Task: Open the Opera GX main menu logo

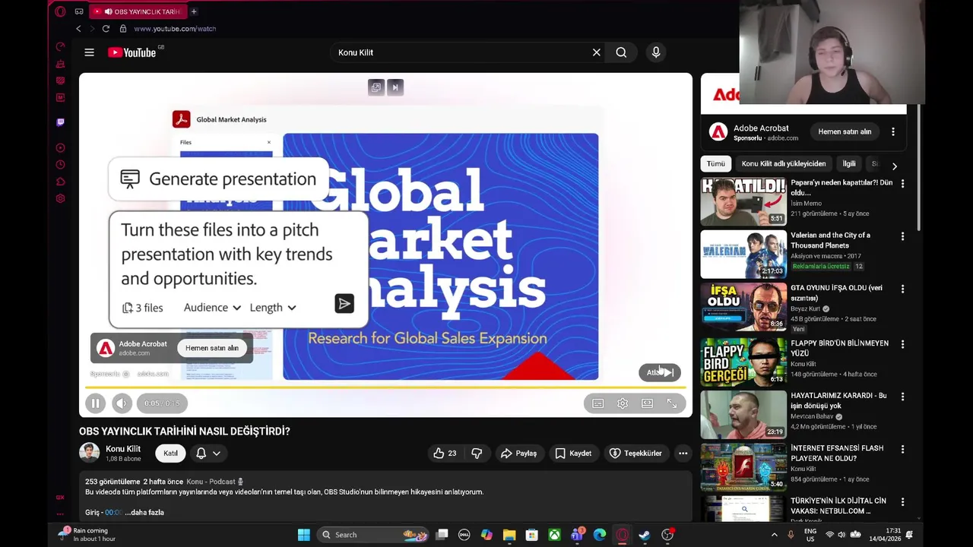Action: point(60,11)
